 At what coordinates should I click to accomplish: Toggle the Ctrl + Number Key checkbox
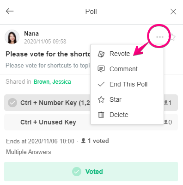(12, 103)
